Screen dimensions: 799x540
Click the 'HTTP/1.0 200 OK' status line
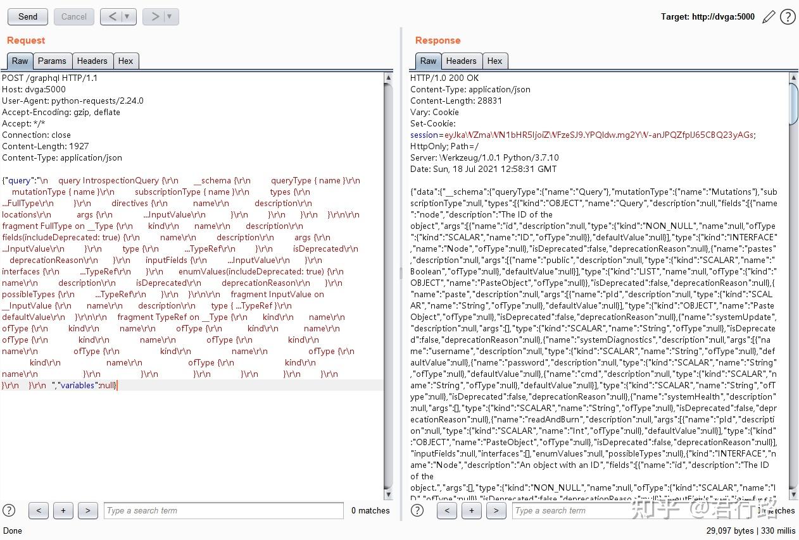444,78
